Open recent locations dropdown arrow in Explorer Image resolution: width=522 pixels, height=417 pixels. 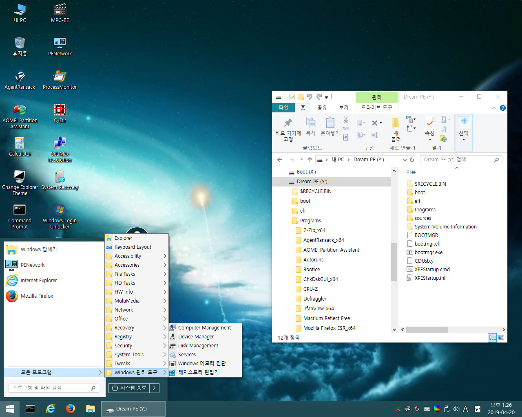click(x=301, y=160)
